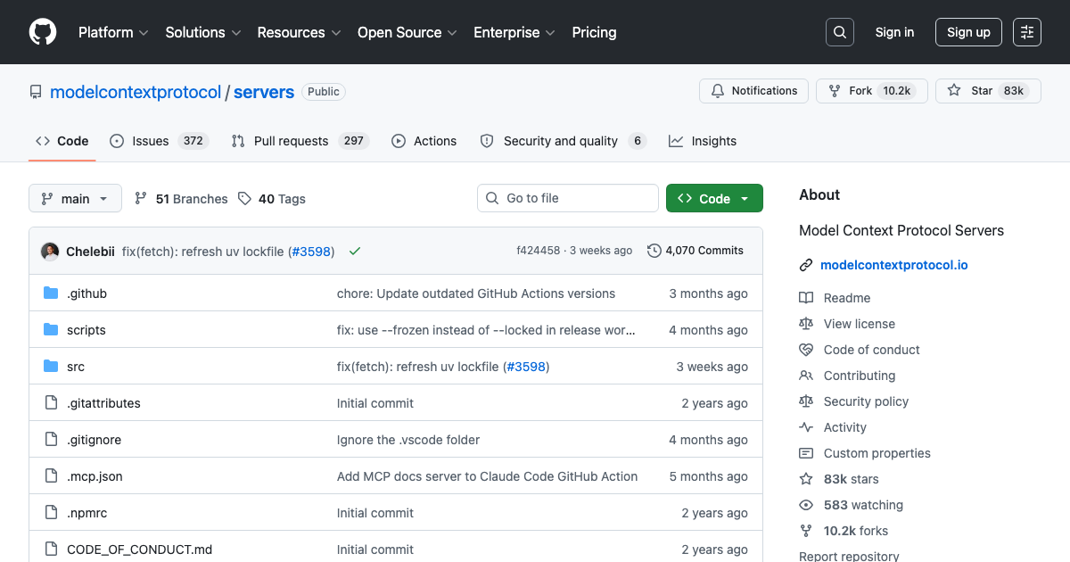Open Activity via the pulse icon

coord(806,427)
